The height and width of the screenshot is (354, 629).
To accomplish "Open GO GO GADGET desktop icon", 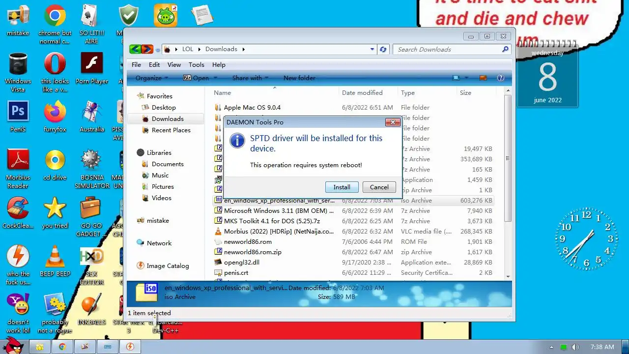I will 92,217.
